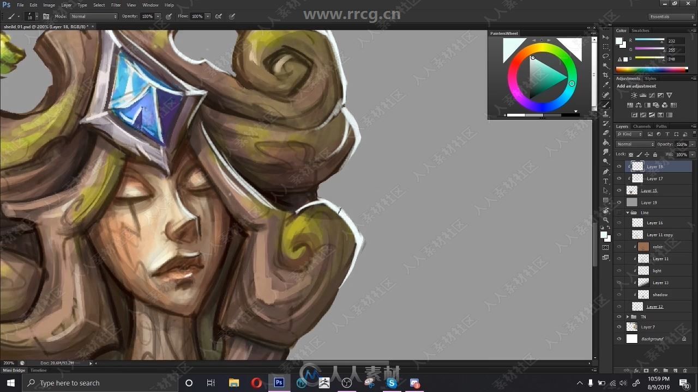The image size is (698, 392).
Task: Add a Photo Filter adjustment
Action: coord(655,105)
